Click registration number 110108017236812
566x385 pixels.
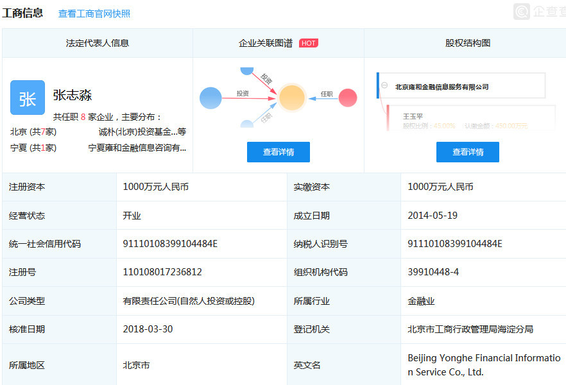click(162, 272)
